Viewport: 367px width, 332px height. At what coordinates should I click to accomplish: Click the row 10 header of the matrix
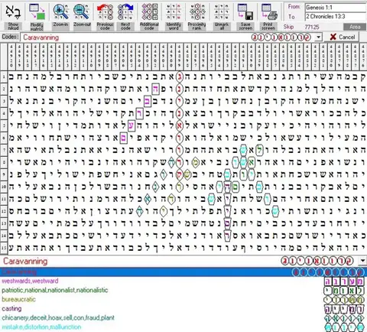tap(4, 187)
